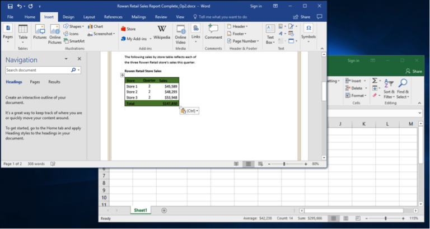Switch Word to Web Layout view
Viewport: 430px width, 229px height.
[x=260, y=163]
